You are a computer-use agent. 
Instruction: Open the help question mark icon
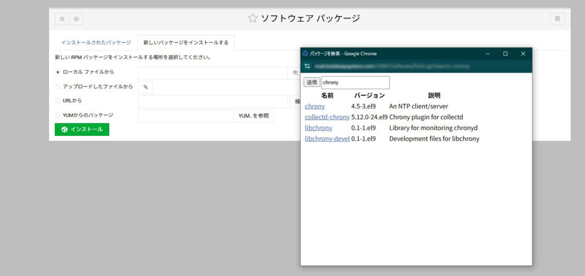(76, 19)
